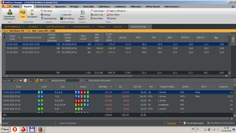This screenshot has height=133, width=236.
Task: Select the 03.06.2015 21:40 K9 hand
Action: point(118,96)
